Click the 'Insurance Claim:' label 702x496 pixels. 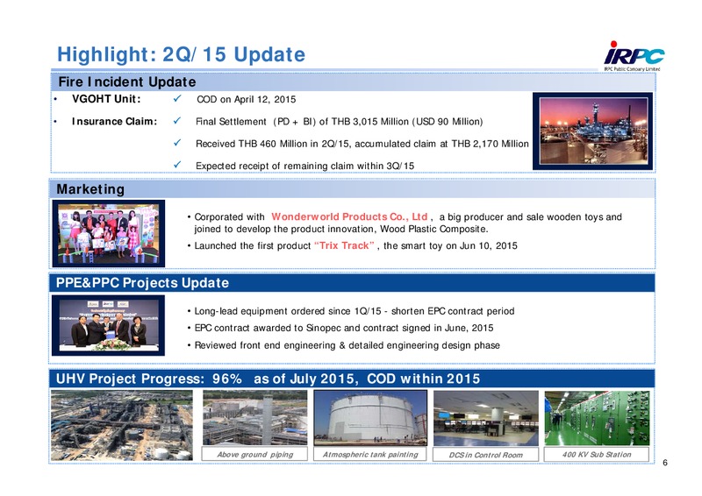[x=114, y=122]
